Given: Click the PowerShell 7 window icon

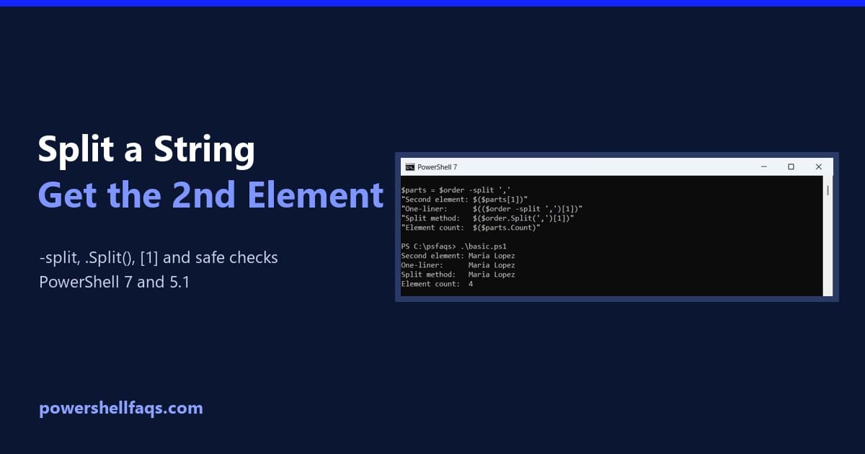Looking at the screenshot, I should (x=409, y=166).
